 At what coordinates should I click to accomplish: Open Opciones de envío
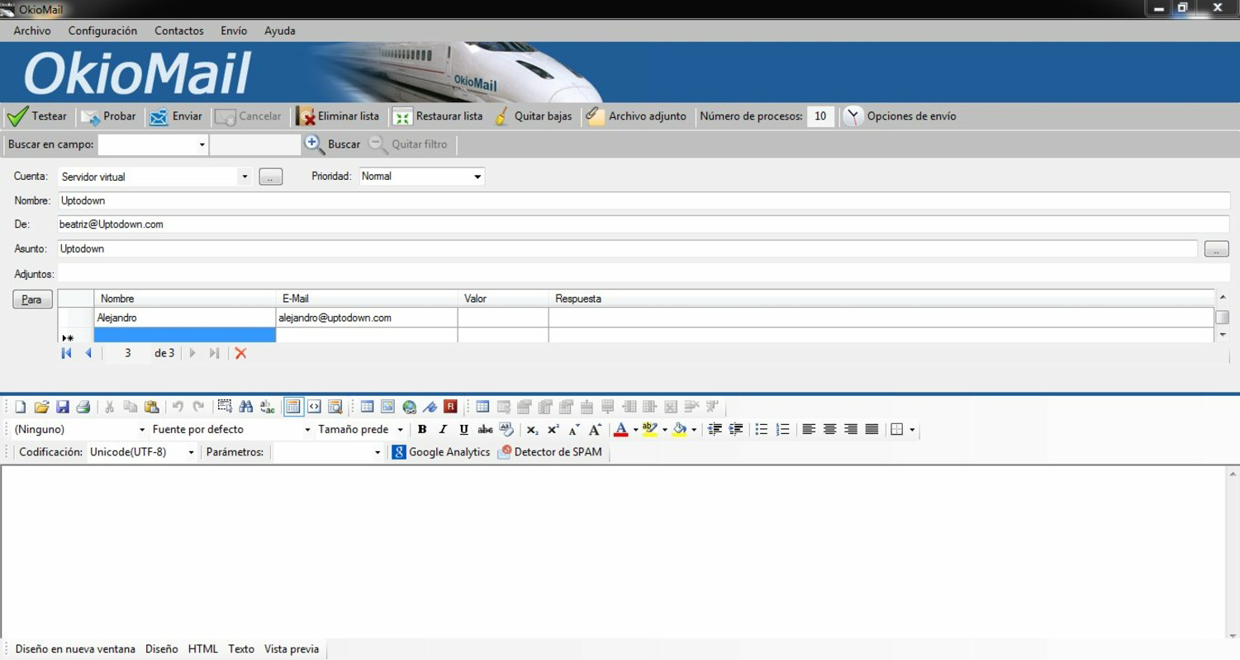coord(900,116)
